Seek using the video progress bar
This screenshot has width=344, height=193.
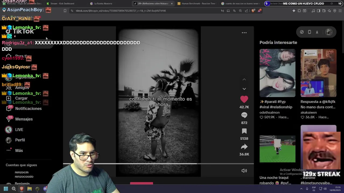tap(158, 164)
